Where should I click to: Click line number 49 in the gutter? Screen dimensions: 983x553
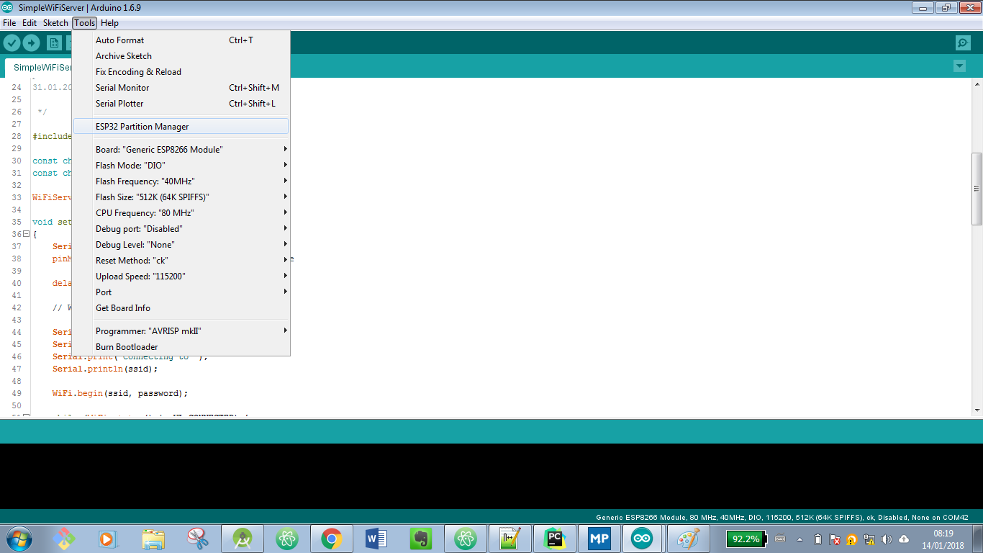coord(17,393)
